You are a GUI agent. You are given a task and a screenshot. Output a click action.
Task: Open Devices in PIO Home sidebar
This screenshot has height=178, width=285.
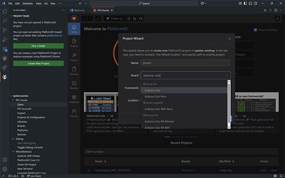[x=74, y=113]
